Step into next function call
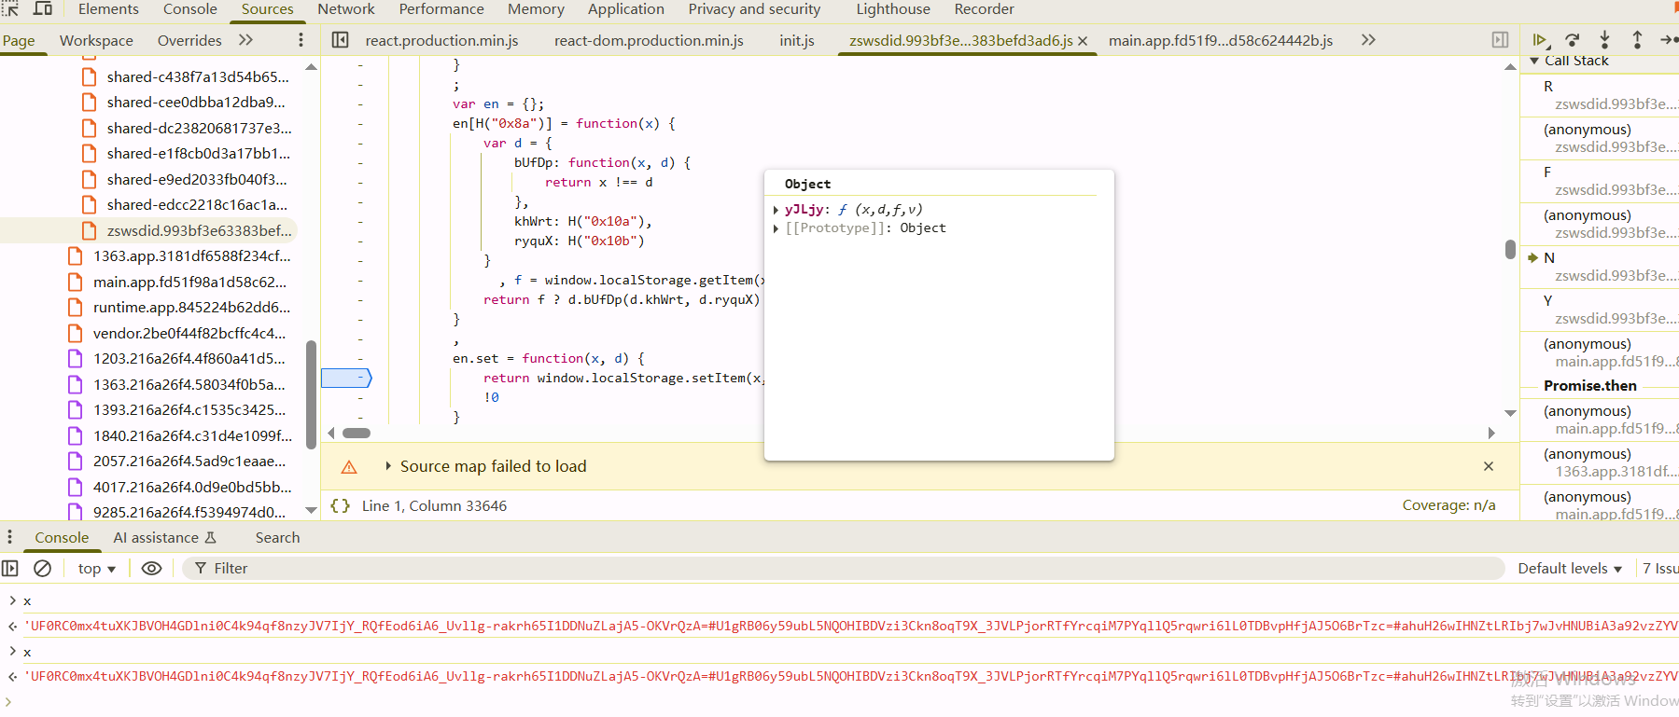The height and width of the screenshot is (717, 1679). coord(1604,40)
